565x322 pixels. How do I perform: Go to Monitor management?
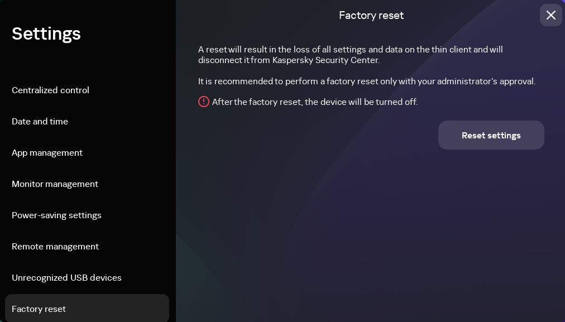pyautogui.click(x=55, y=184)
